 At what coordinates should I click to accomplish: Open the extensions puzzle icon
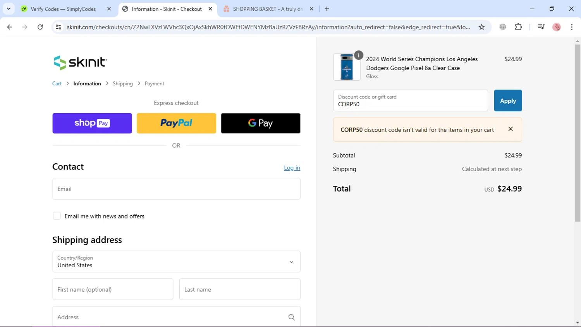click(518, 27)
